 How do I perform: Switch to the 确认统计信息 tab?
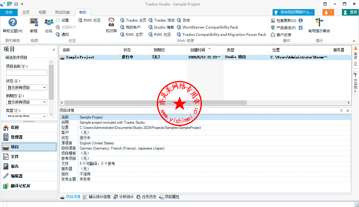click(x=97, y=197)
